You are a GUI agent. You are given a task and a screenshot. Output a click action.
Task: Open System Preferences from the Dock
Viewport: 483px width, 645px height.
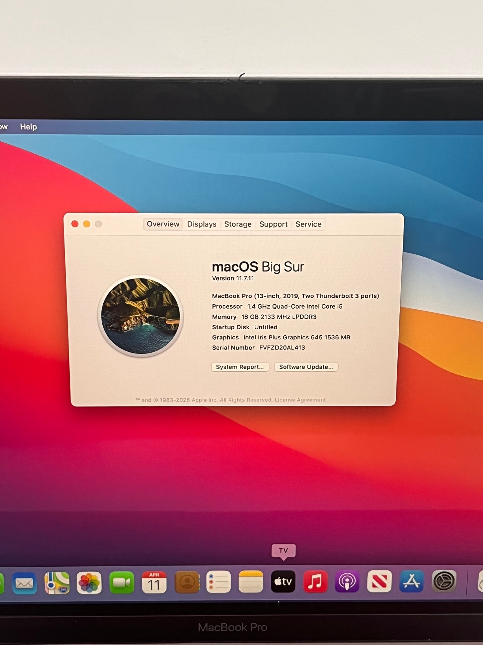444,581
